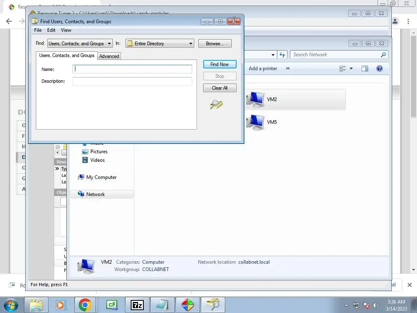Open 7-Zip from the taskbar
This screenshot has height=313, width=417.
137,305
